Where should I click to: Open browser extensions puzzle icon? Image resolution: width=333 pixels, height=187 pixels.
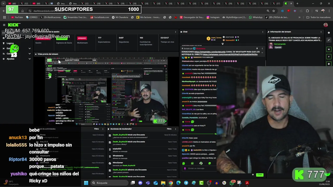[308, 11]
